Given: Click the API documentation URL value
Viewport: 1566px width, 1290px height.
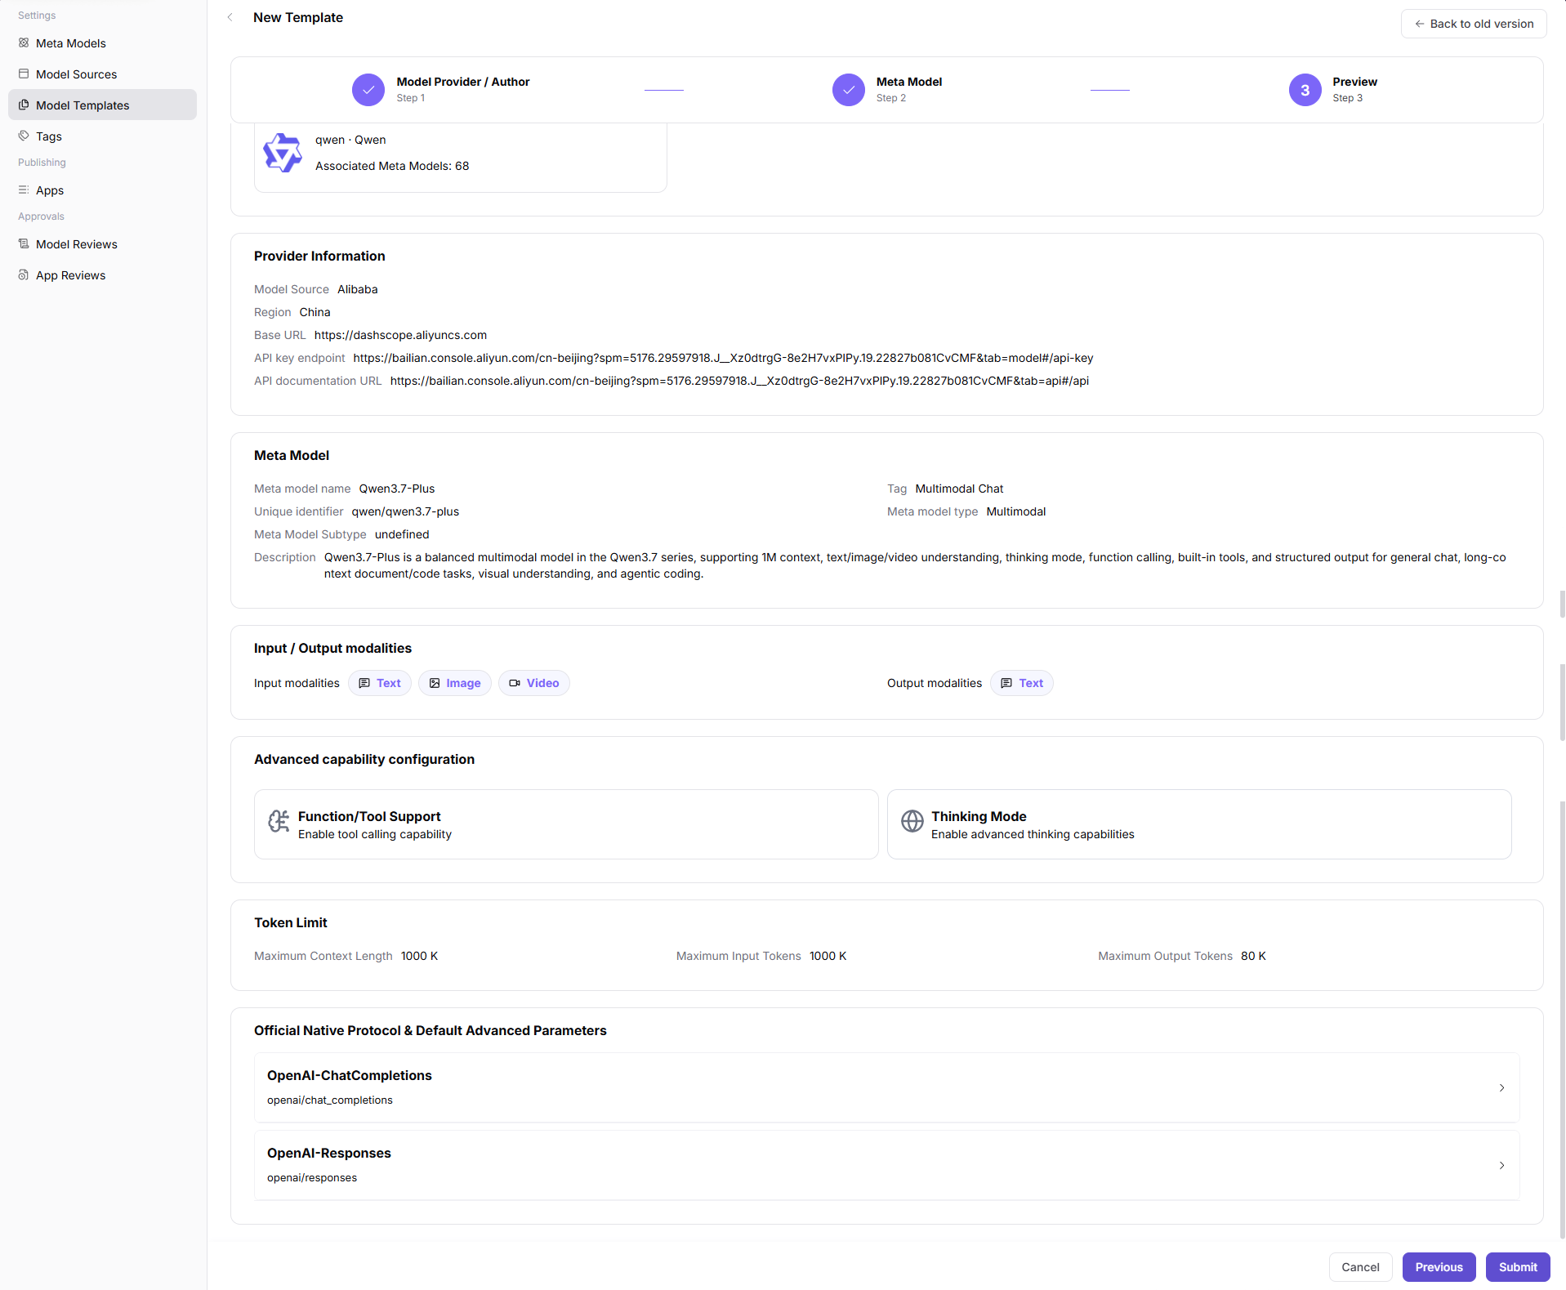Looking at the screenshot, I should [739, 381].
